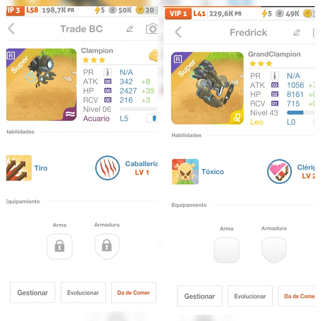
Task: Select the Tiro arrows skill icon
Action: tap(19, 168)
